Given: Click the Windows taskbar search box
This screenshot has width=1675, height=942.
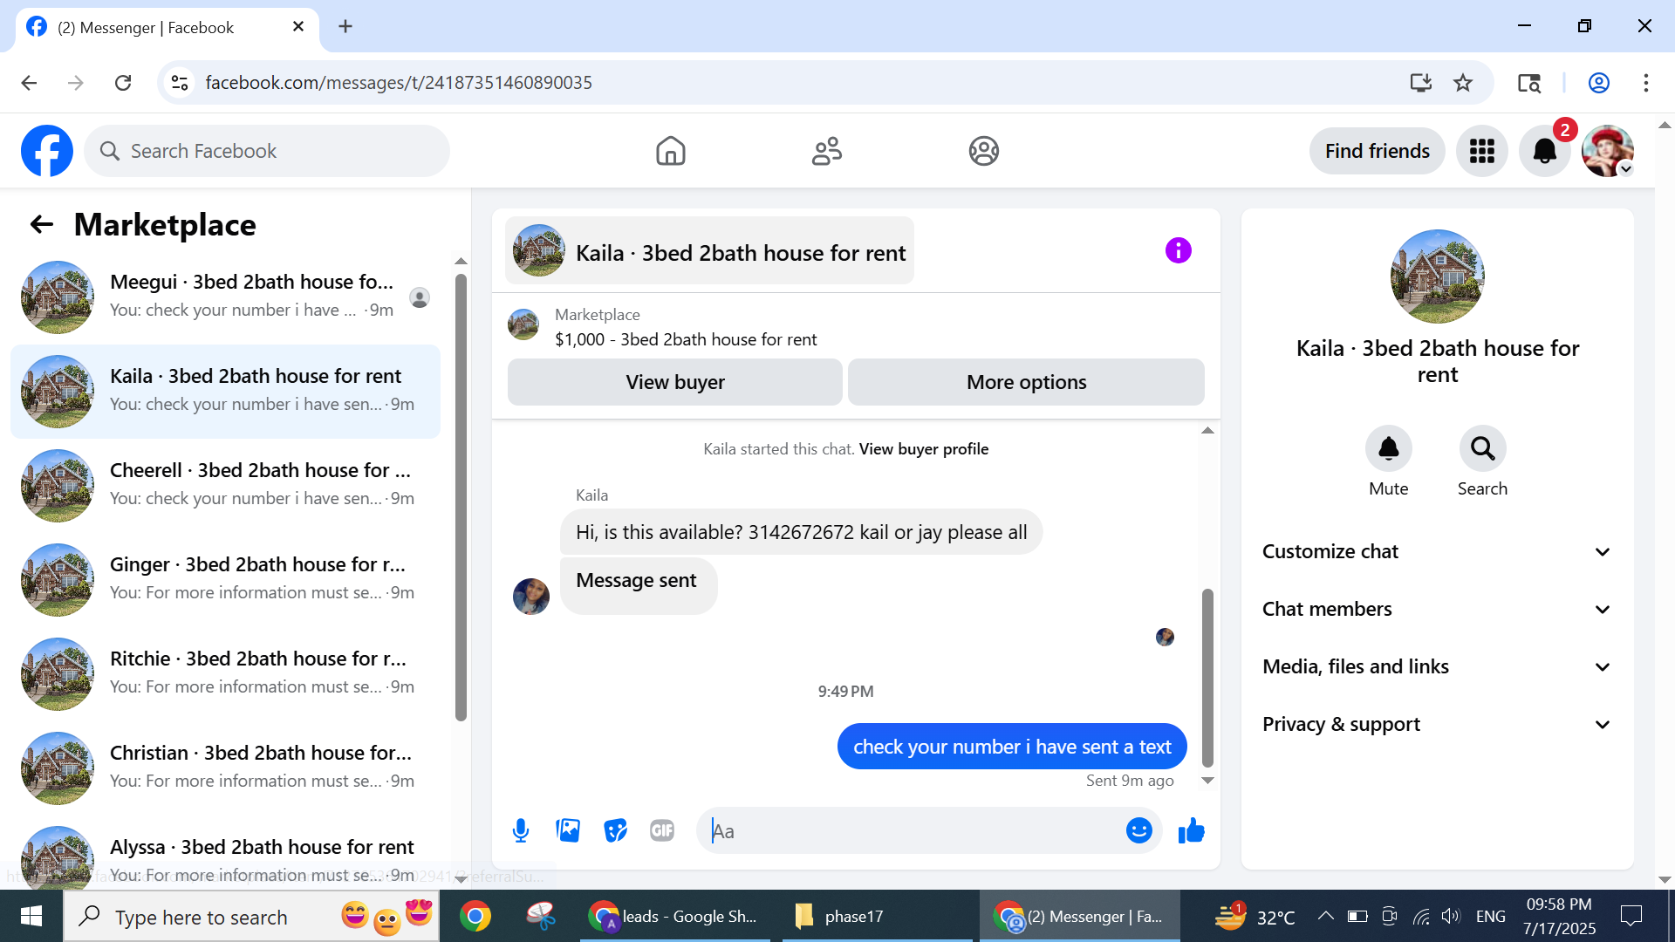Looking at the screenshot, I should (x=251, y=916).
